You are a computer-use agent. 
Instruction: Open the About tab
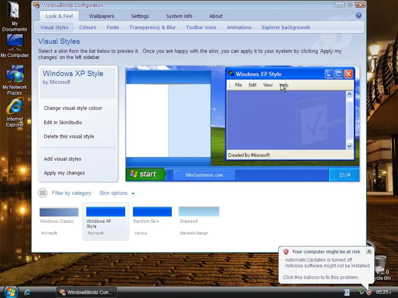216,16
